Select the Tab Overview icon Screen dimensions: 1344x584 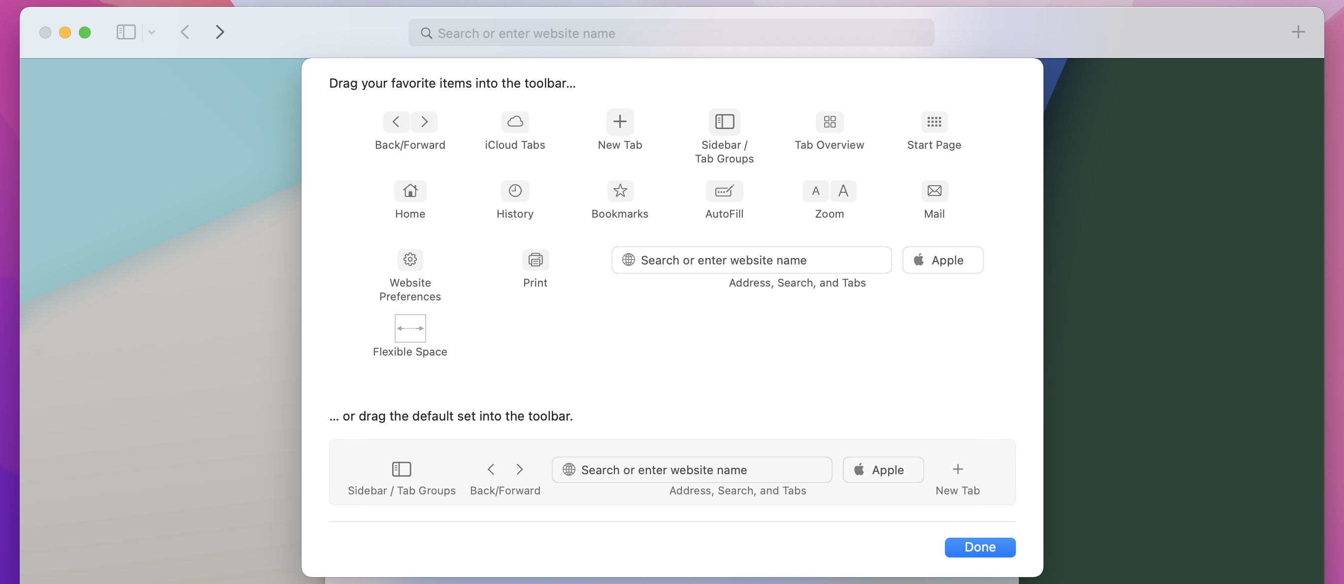829,121
